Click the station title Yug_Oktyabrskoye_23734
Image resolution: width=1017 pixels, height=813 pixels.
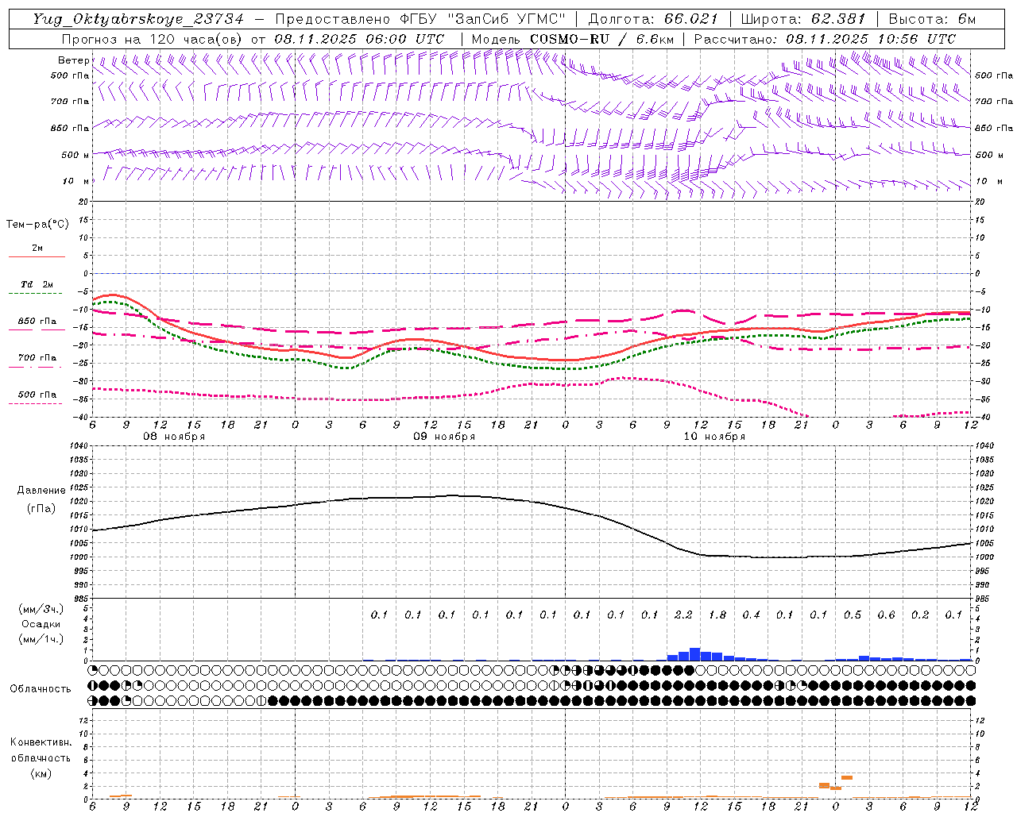pyautogui.click(x=137, y=19)
